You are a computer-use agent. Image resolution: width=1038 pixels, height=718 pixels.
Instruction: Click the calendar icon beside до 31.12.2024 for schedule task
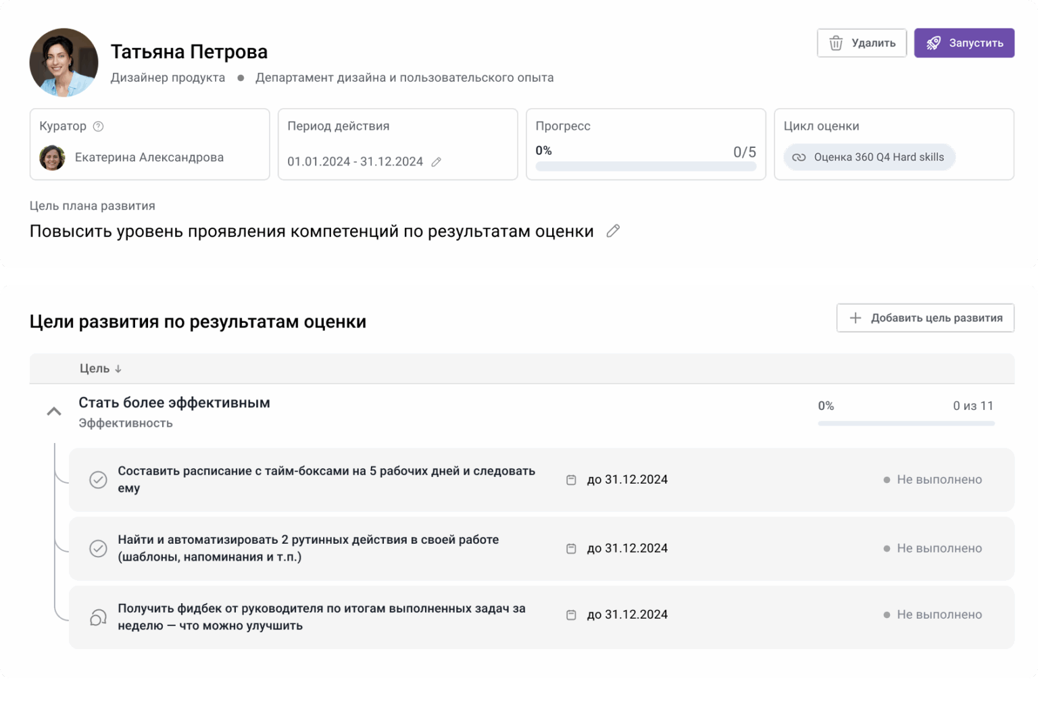571,480
